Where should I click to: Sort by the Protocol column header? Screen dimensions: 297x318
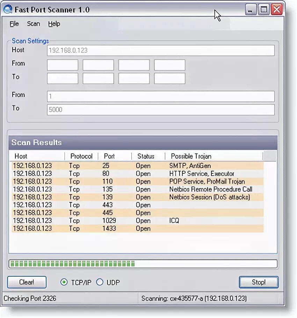tap(81, 156)
